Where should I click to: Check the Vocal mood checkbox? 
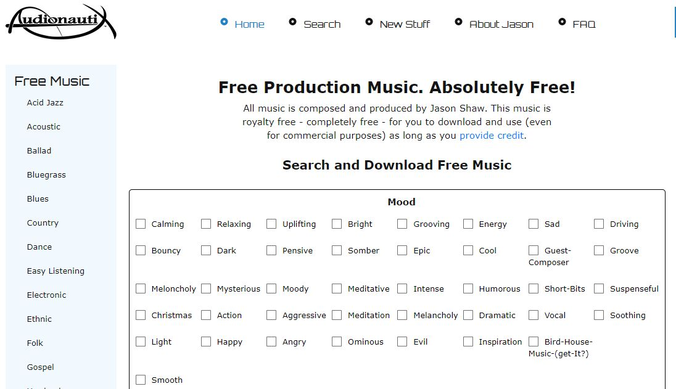(534, 315)
